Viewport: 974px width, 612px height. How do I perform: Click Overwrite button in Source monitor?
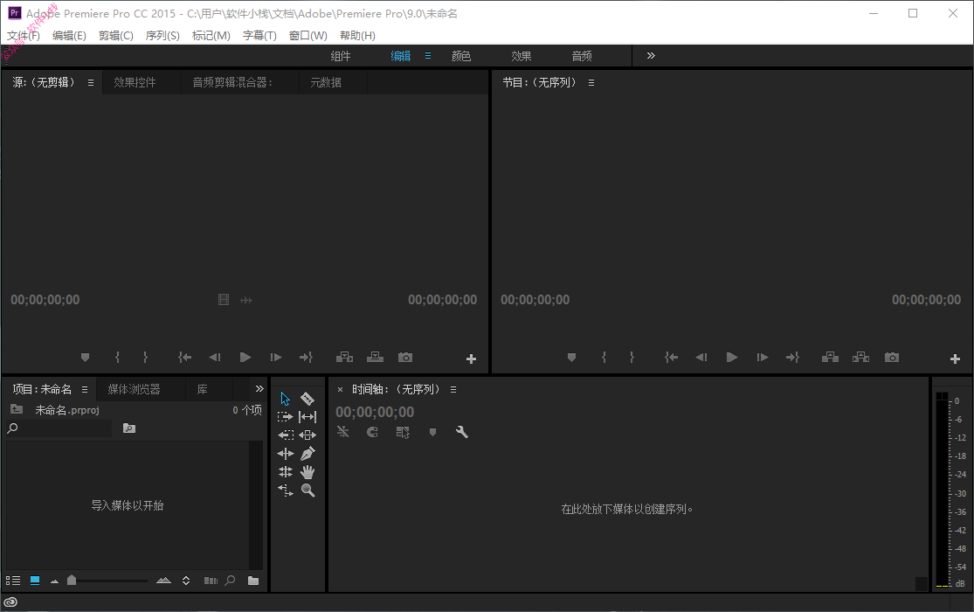point(376,357)
